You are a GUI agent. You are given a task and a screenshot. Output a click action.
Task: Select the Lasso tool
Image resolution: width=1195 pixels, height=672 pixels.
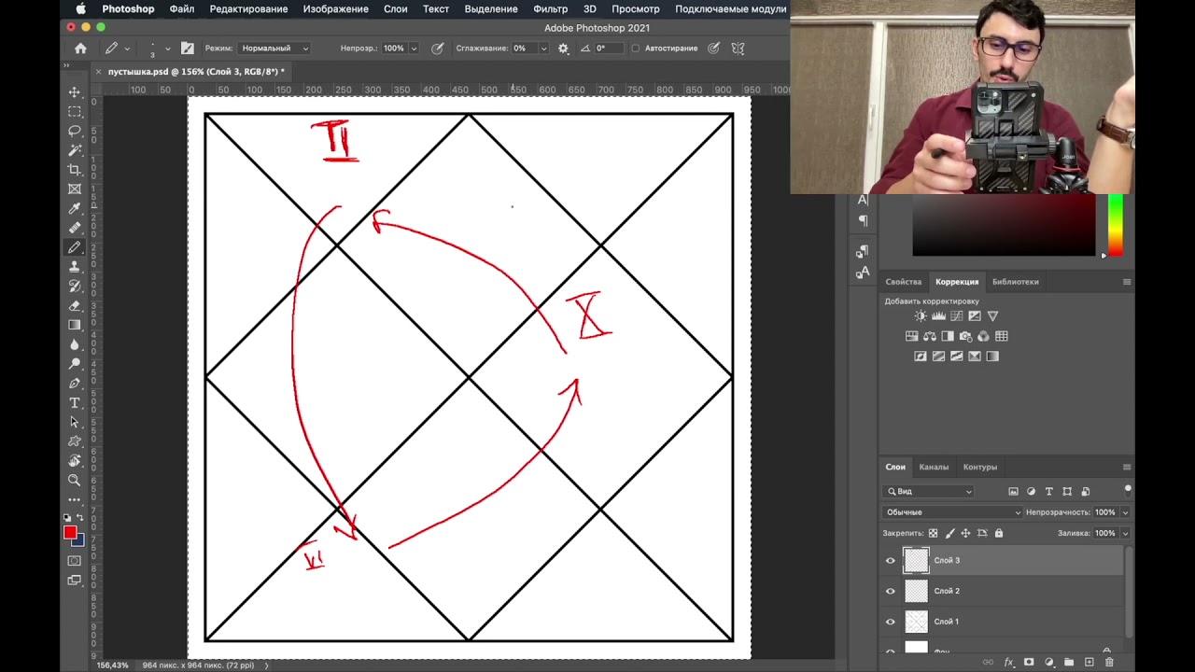tap(75, 131)
